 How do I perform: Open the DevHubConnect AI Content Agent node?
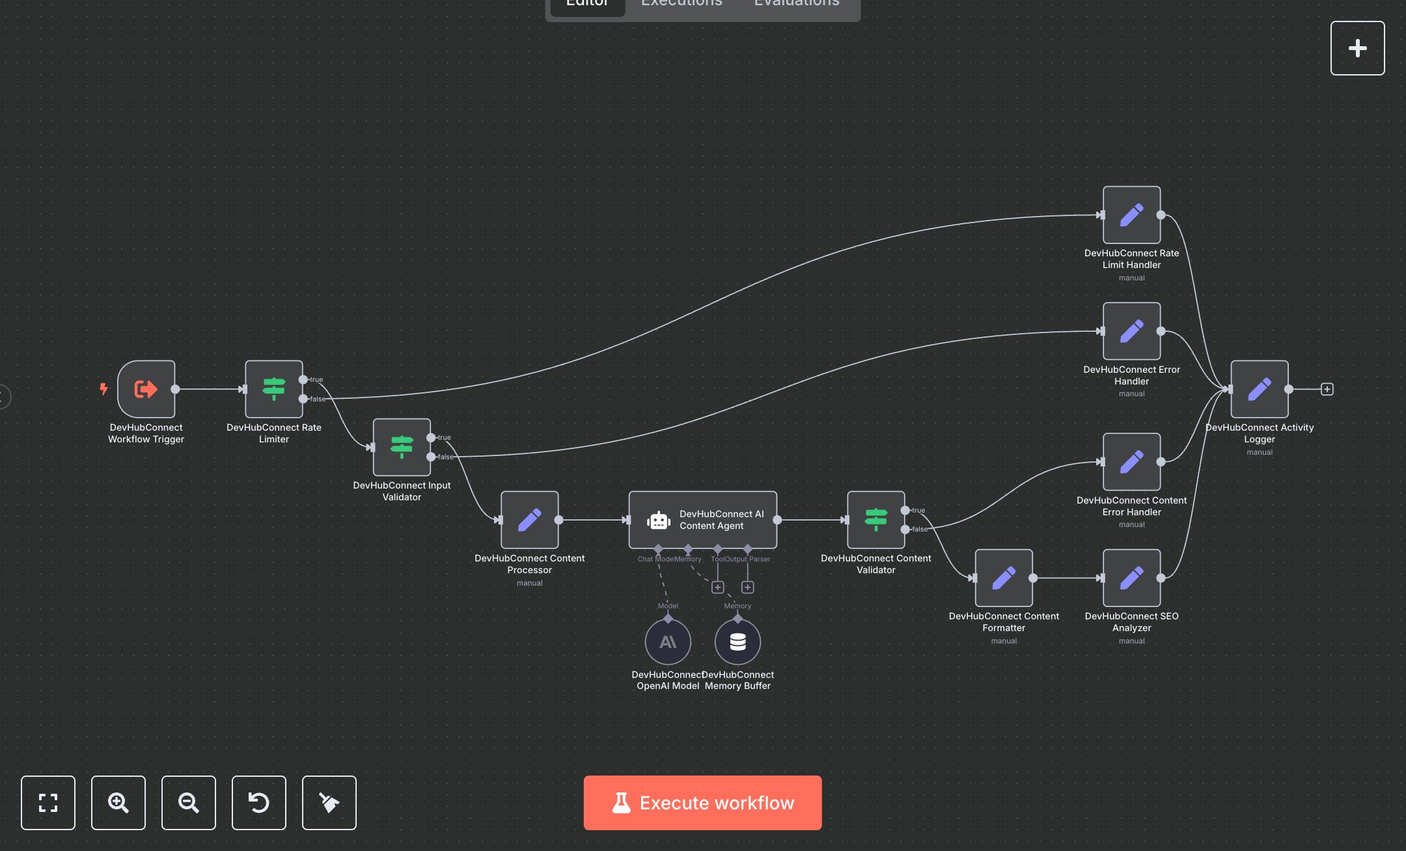702,520
